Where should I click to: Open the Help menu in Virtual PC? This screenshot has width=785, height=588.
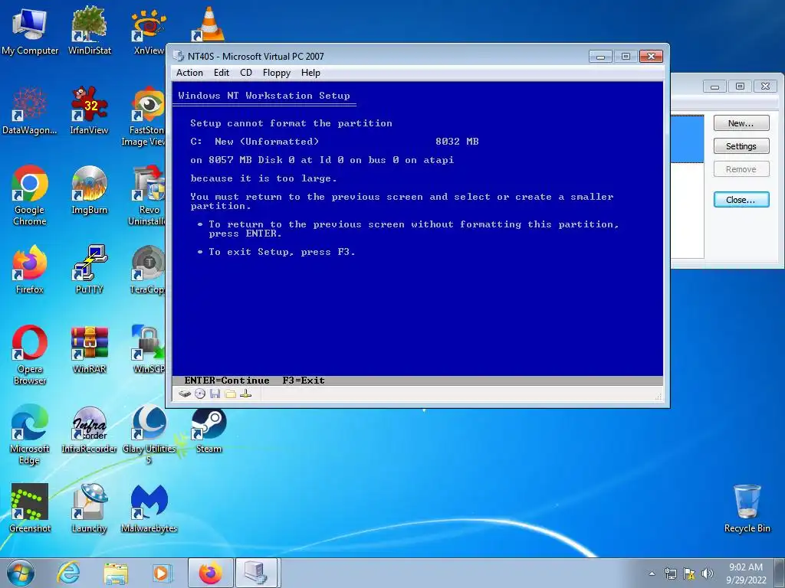pos(310,73)
